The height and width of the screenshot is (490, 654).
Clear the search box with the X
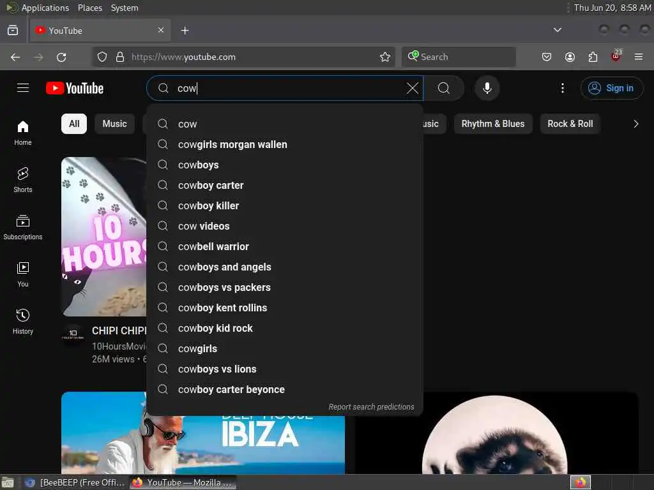coord(412,88)
